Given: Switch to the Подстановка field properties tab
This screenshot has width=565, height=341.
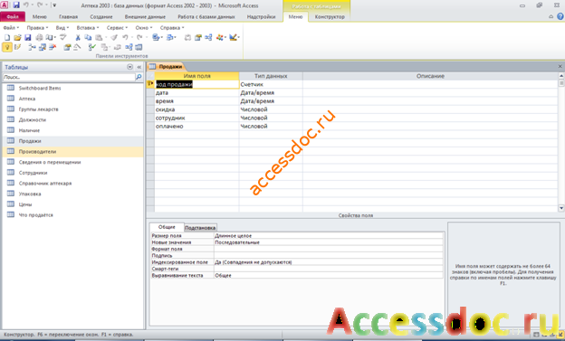Looking at the screenshot, I should (200, 228).
